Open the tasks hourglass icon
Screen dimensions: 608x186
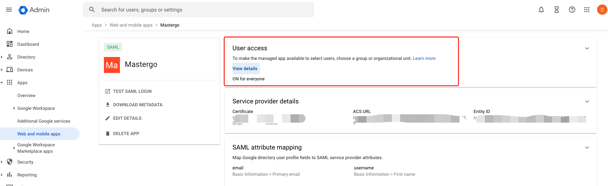[x=557, y=10]
